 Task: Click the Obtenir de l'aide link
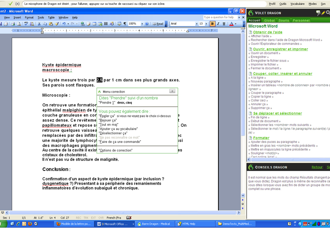coord(267,32)
